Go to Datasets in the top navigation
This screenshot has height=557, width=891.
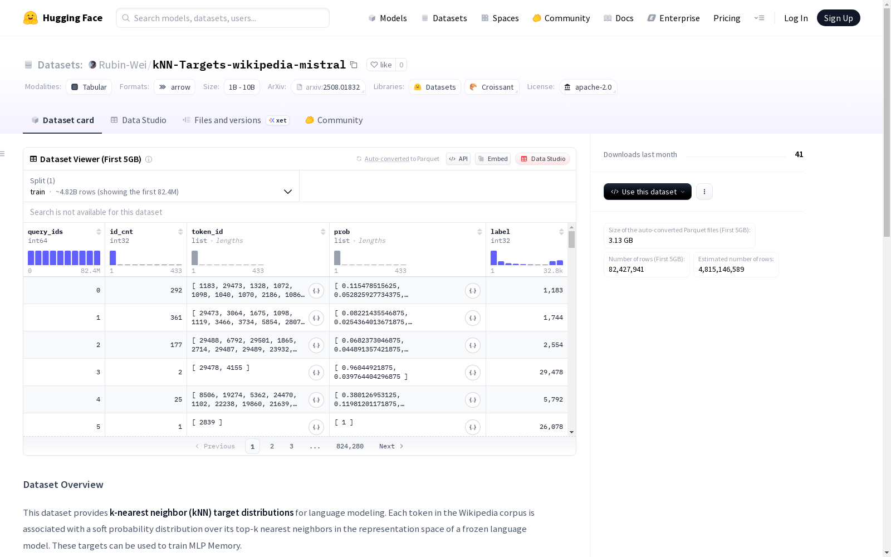tap(444, 18)
